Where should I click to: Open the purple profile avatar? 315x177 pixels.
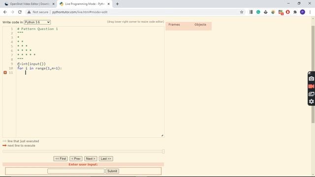tap(303, 12)
